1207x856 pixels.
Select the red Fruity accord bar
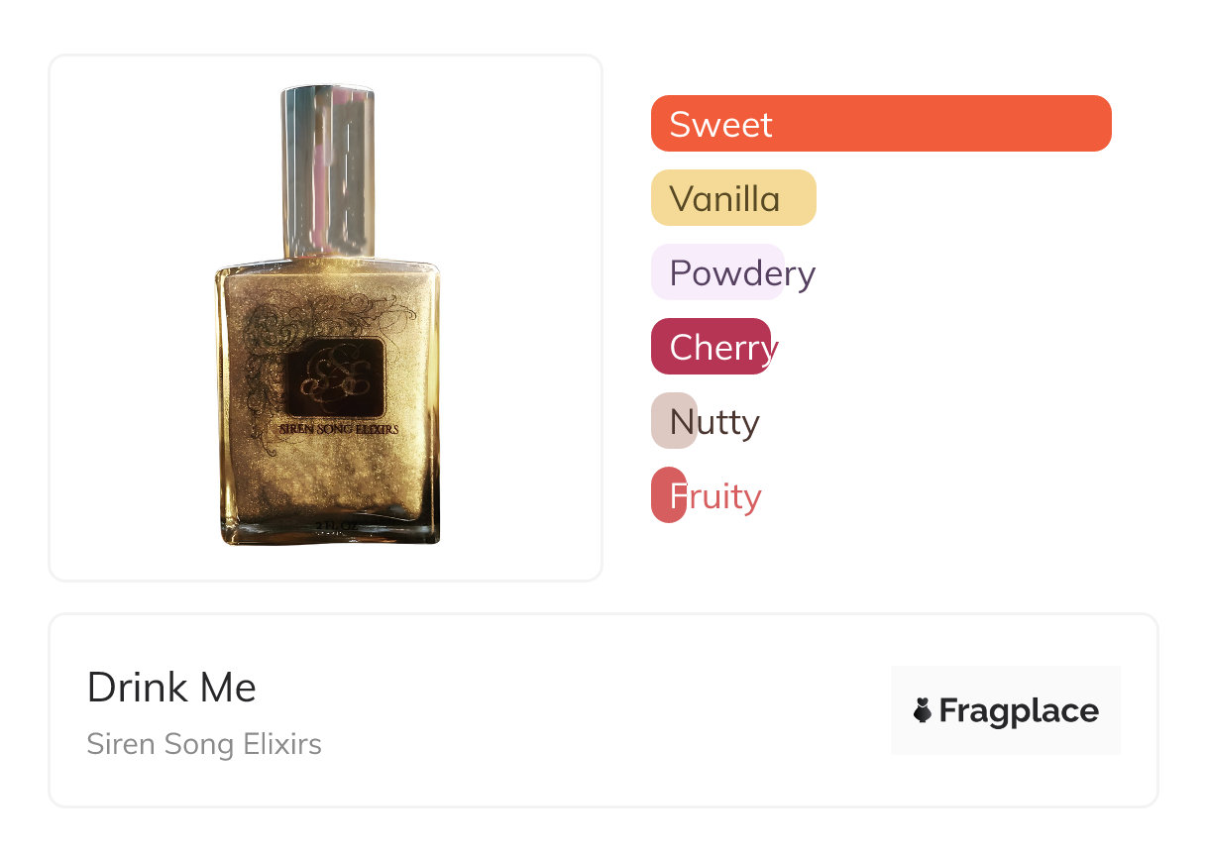pos(660,495)
